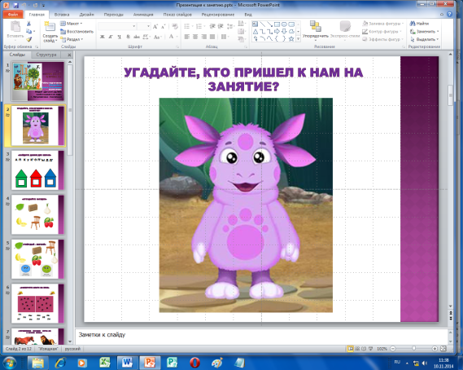Switch to slide sorter view in status bar
Image resolution: width=463 pixels, height=370 pixels.
click(357, 349)
